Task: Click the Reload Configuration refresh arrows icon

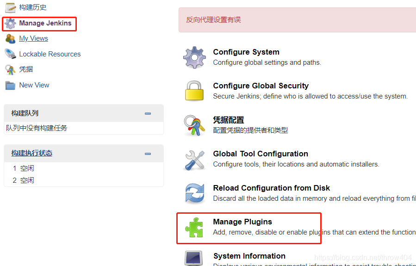Action: (x=195, y=193)
